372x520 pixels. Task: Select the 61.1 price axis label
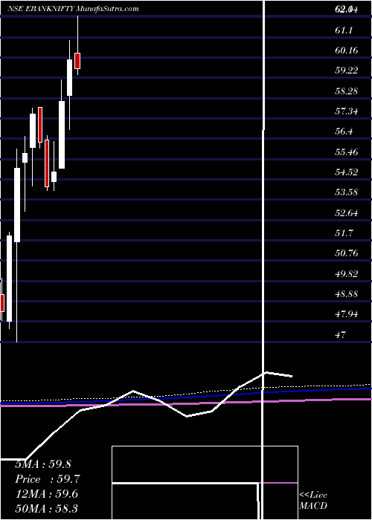point(344,30)
